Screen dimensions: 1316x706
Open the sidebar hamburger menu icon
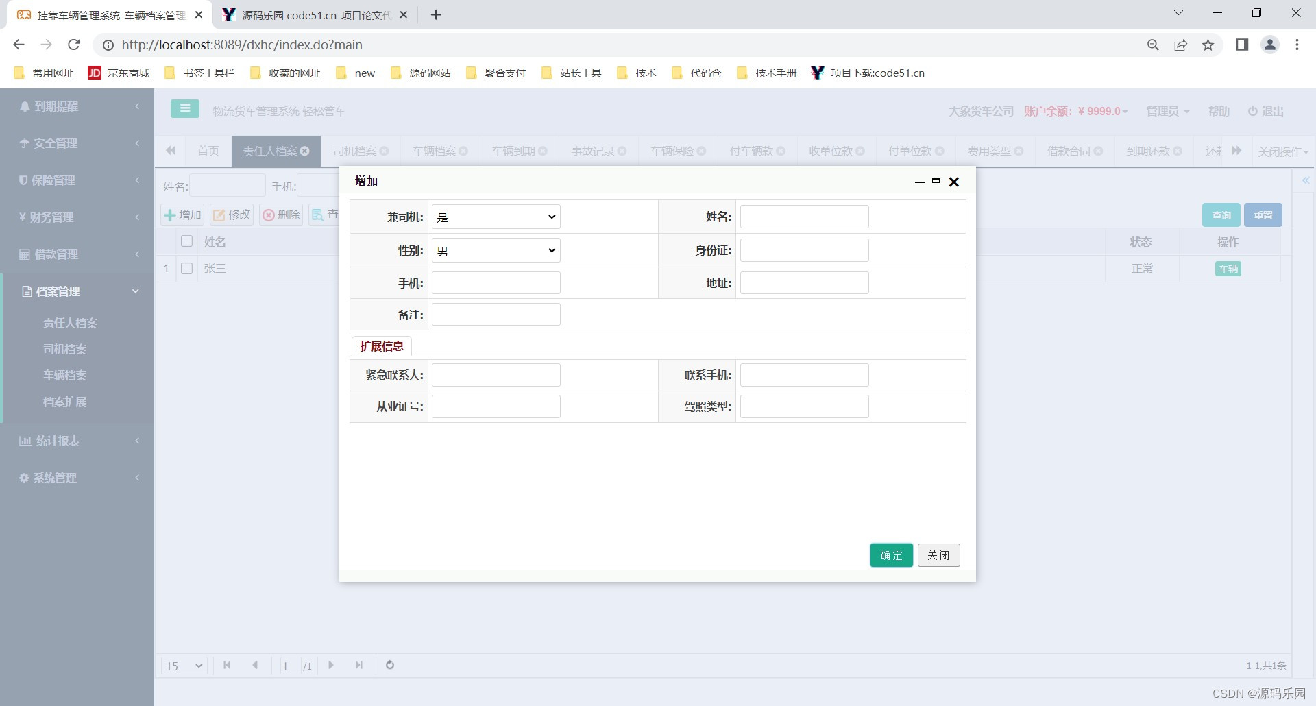tap(184, 108)
